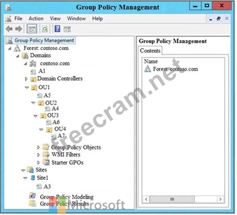
Task: Select the Group Policy Modeling node
Action: tap(66, 197)
